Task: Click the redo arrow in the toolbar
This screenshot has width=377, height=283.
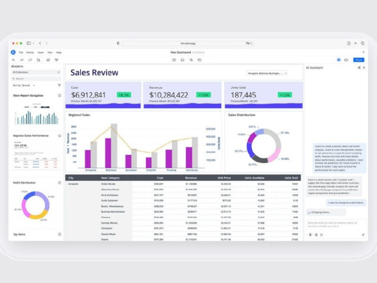Action: 22,60
